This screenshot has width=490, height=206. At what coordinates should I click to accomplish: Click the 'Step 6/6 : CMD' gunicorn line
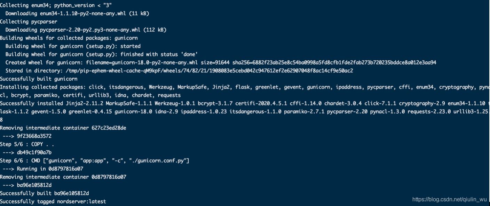pos(94,161)
